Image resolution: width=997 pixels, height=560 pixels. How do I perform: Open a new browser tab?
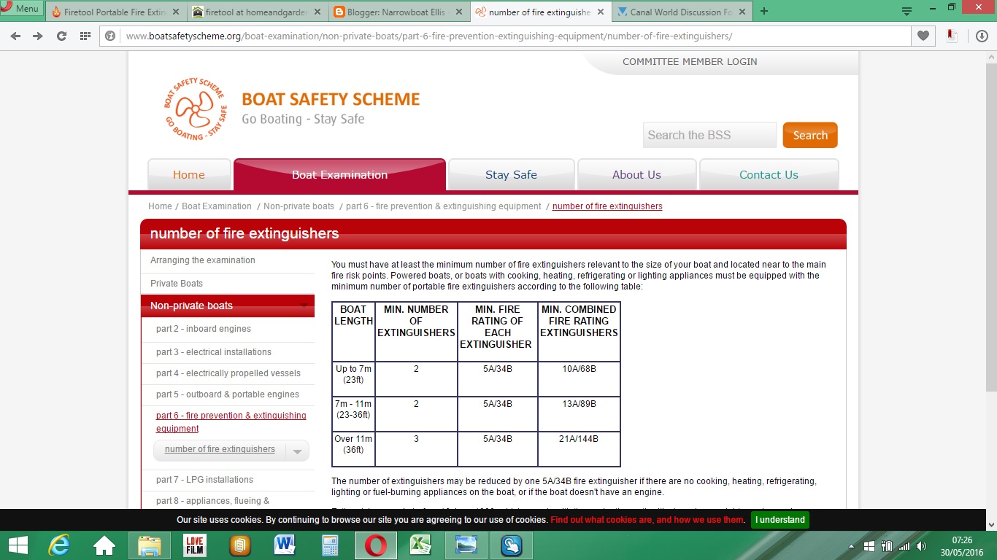(x=764, y=11)
